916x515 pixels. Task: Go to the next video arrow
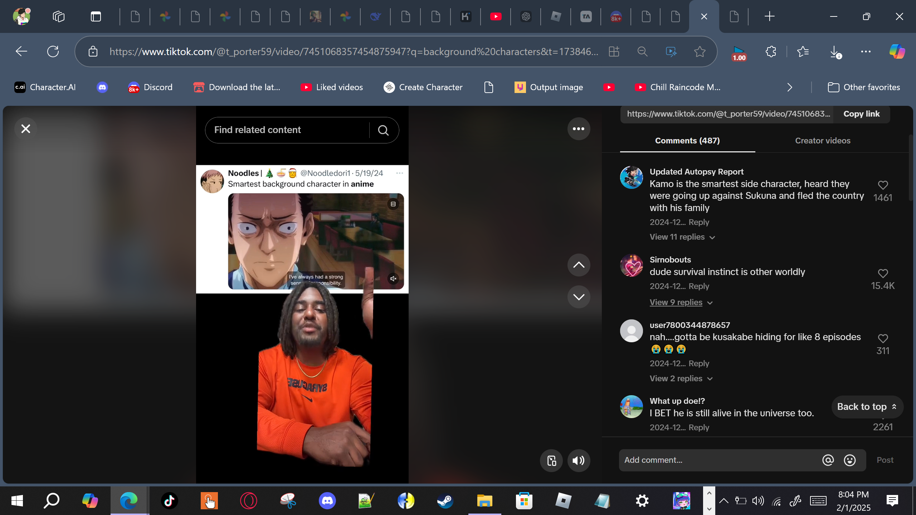[579, 297]
